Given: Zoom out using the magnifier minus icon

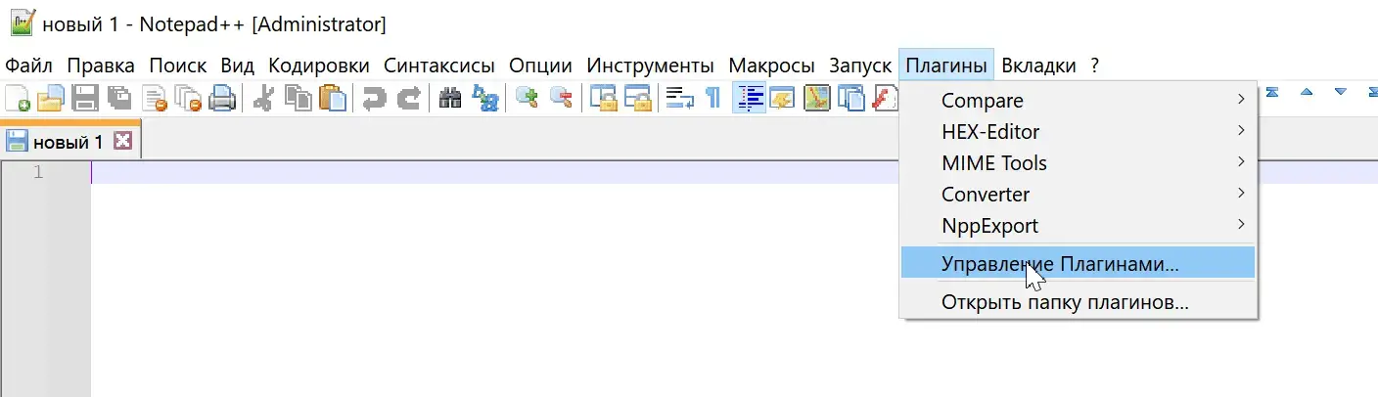Looking at the screenshot, I should pyautogui.click(x=561, y=97).
